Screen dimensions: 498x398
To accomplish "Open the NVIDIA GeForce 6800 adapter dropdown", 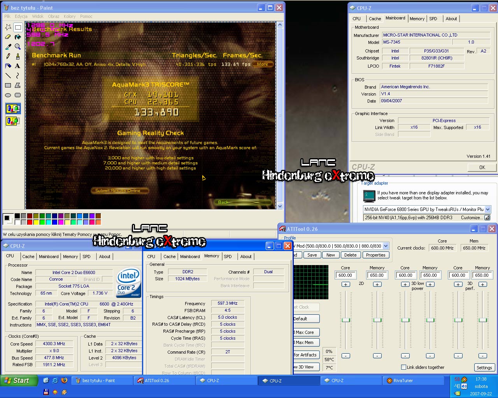I will (x=488, y=209).
